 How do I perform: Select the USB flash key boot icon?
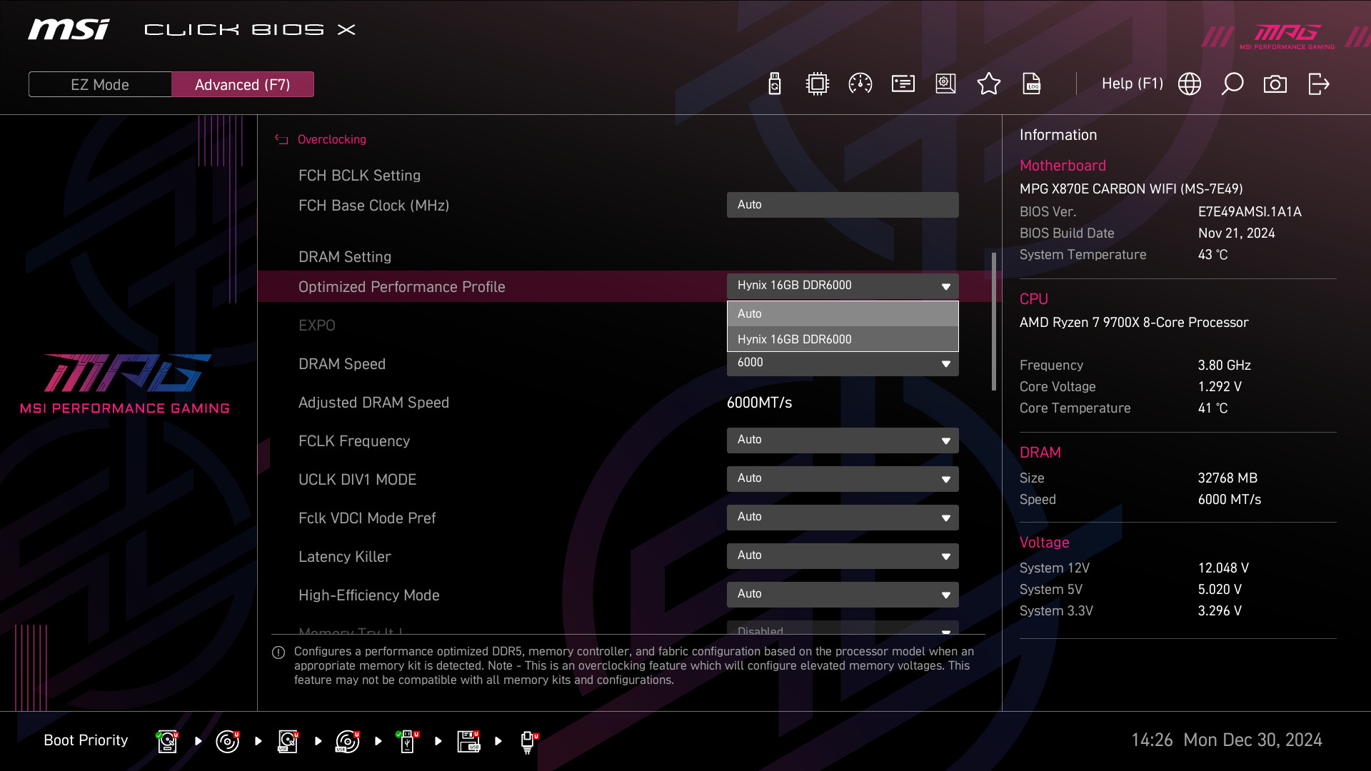point(408,742)
